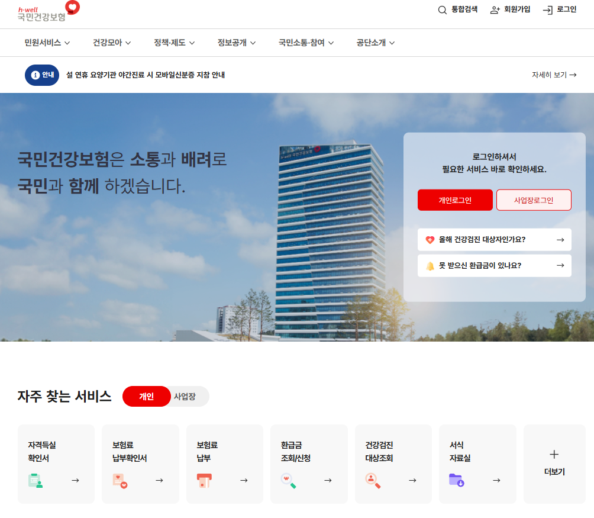The width and height of the screenshot is (594, 518).
Task: Expand the 정책·제도 menu
Action: click(174, 43)
